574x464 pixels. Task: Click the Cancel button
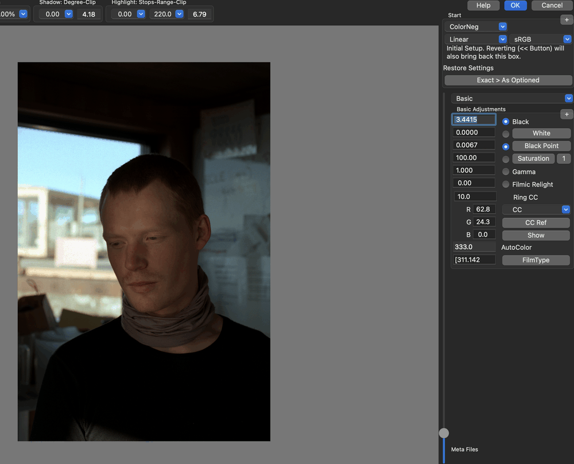552,5
